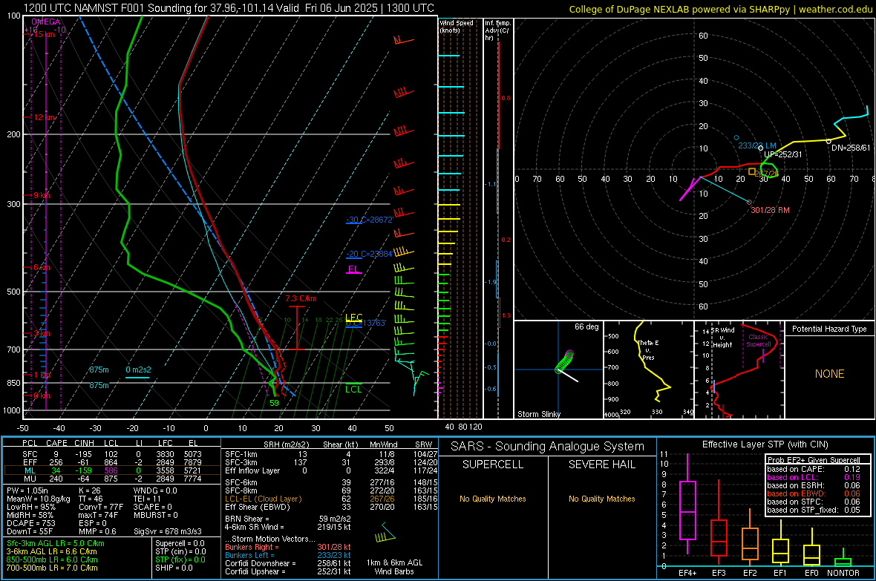This screenshot has height=581, width=876.
Task: Click the 'CAPE' column header
Action: coord(56,443)
